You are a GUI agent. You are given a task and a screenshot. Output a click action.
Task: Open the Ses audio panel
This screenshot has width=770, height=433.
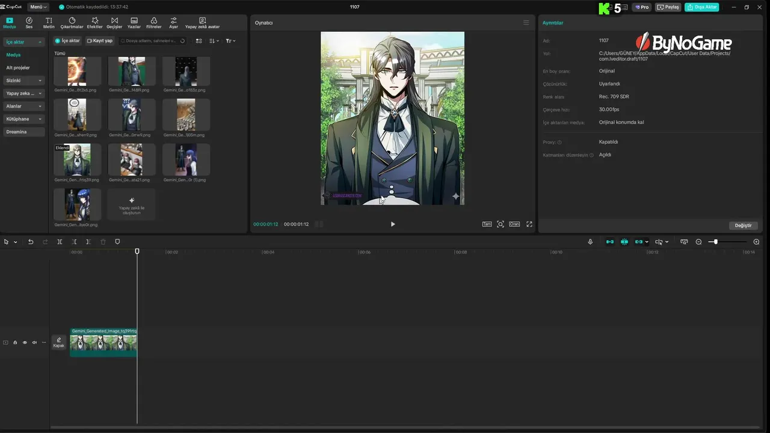pyautogui.click(x=29, y=23)
